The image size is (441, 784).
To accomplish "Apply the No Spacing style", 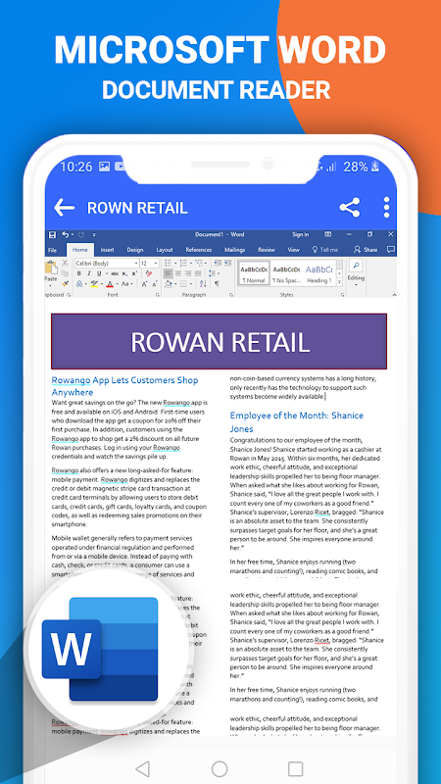I will coord(286,273).
